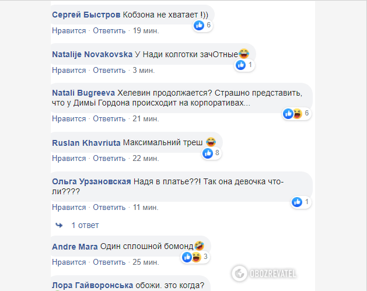This screenshot has width=367, height=291.
Task: Click the like reaction on Natalije Novakovska's comment
Action: (240, 65)
